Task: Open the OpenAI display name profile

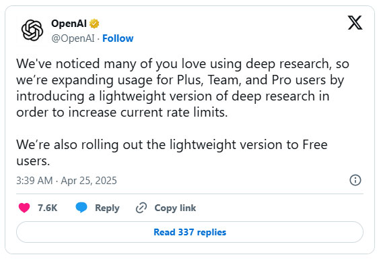Action: point(69,24)
